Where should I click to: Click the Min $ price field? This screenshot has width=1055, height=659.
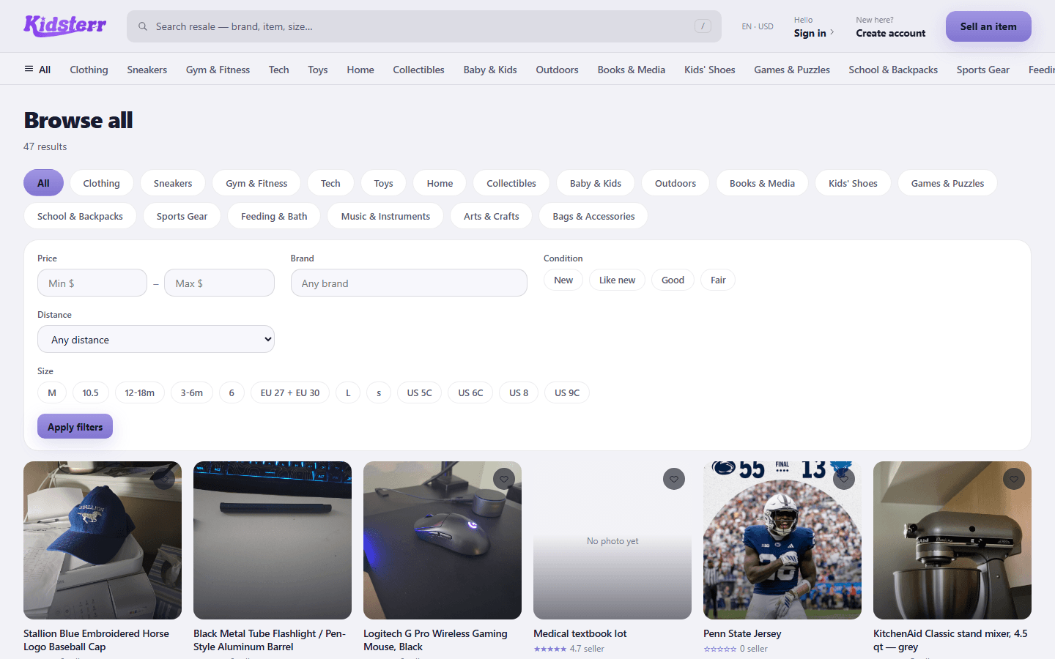pyautogui.click(x=92, y=283)
